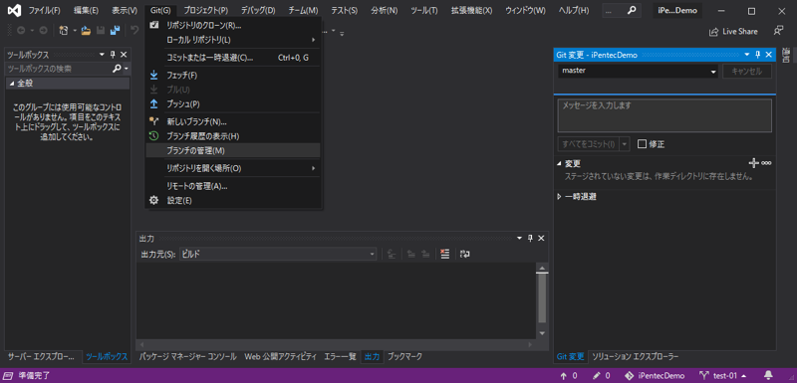Close the Toolbox panel
797x383 pixels.
coord(124,55)
